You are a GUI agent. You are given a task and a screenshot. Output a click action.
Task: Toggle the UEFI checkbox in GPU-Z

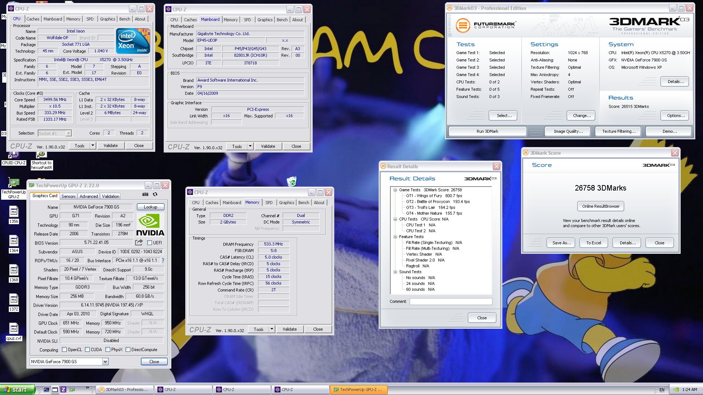point(149,242)
